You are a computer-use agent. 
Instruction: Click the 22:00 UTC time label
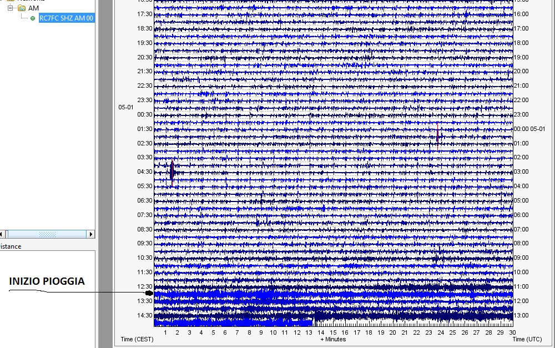[x=521, y=100]
